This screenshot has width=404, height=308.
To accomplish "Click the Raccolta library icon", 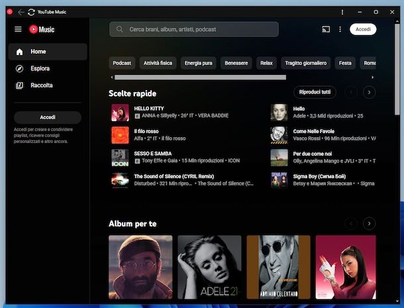I will tap(20, 85).
